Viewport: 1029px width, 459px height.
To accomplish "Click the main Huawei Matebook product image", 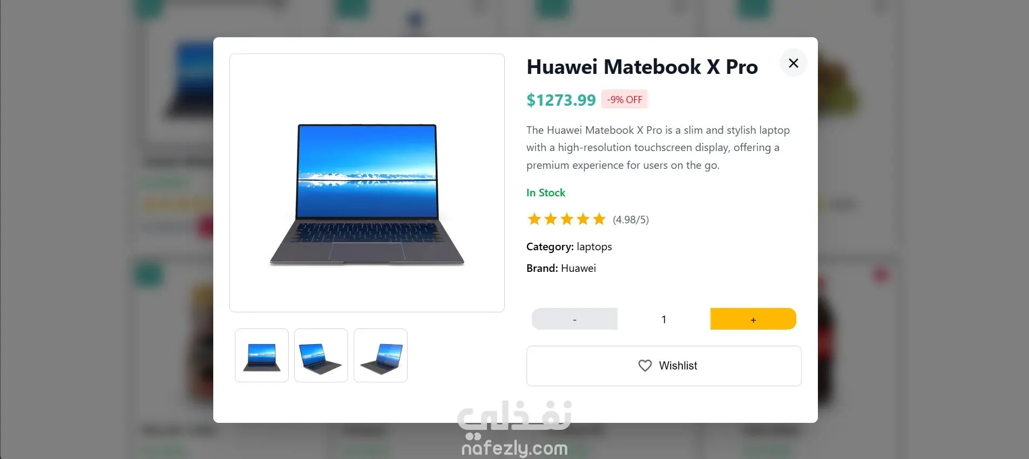I will click(x=367, y=183).
